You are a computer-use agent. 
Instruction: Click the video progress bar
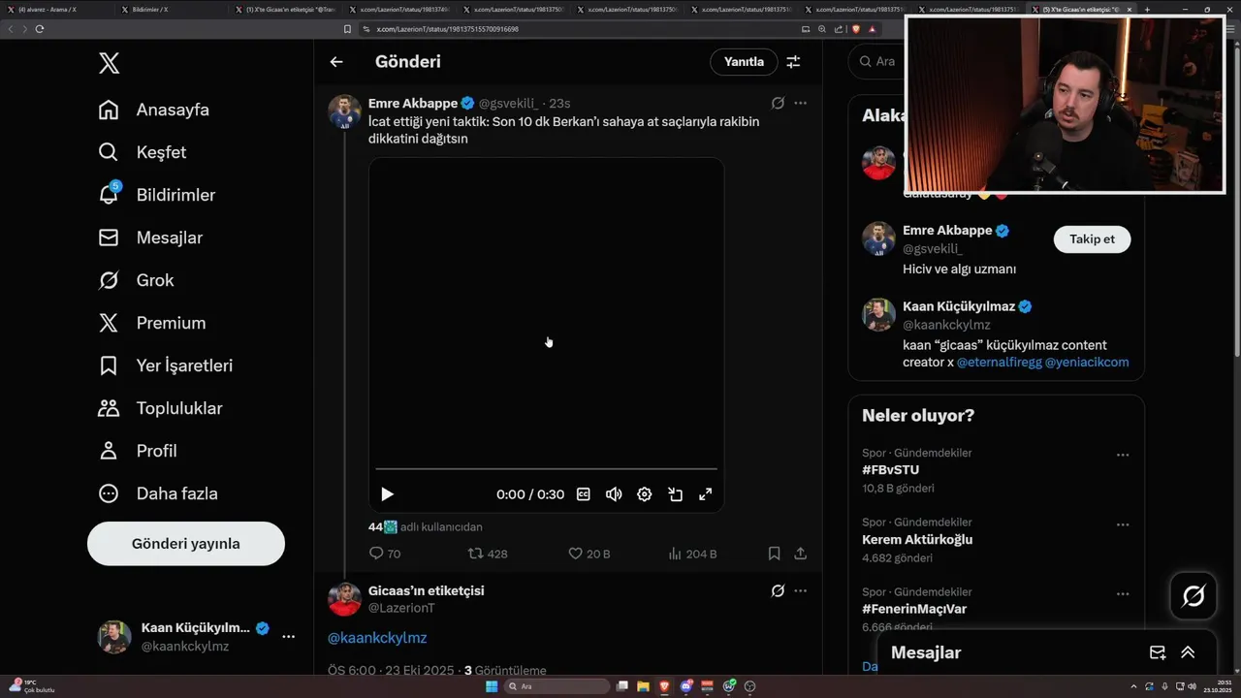546,469
